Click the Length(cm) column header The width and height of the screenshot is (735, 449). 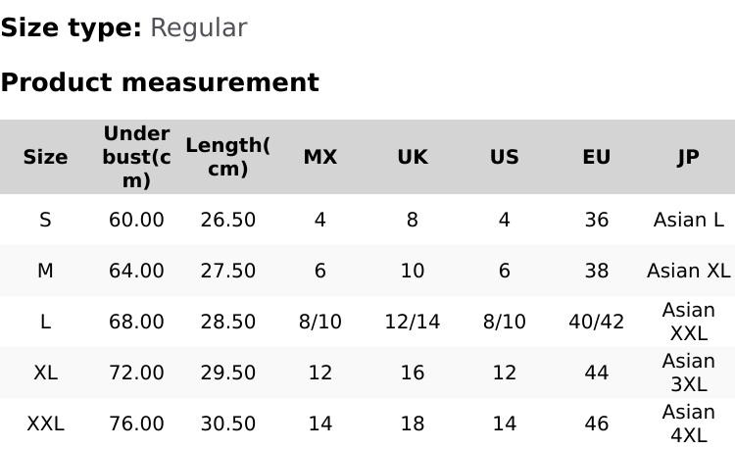[x=227, y=157]
